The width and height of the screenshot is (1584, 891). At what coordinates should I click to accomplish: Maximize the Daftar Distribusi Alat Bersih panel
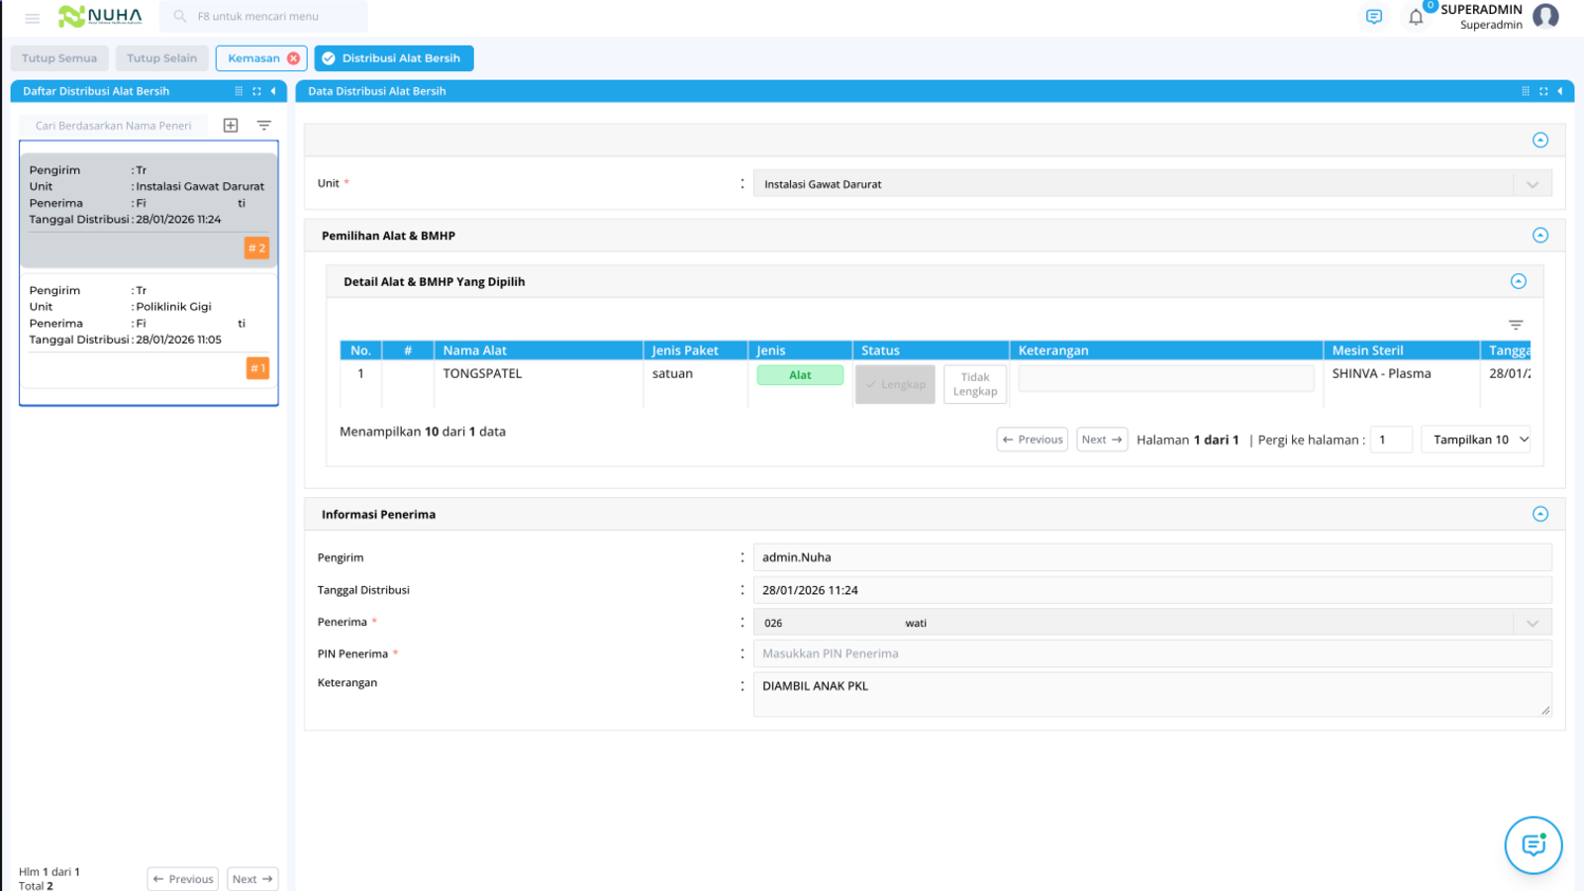[256, 91]
